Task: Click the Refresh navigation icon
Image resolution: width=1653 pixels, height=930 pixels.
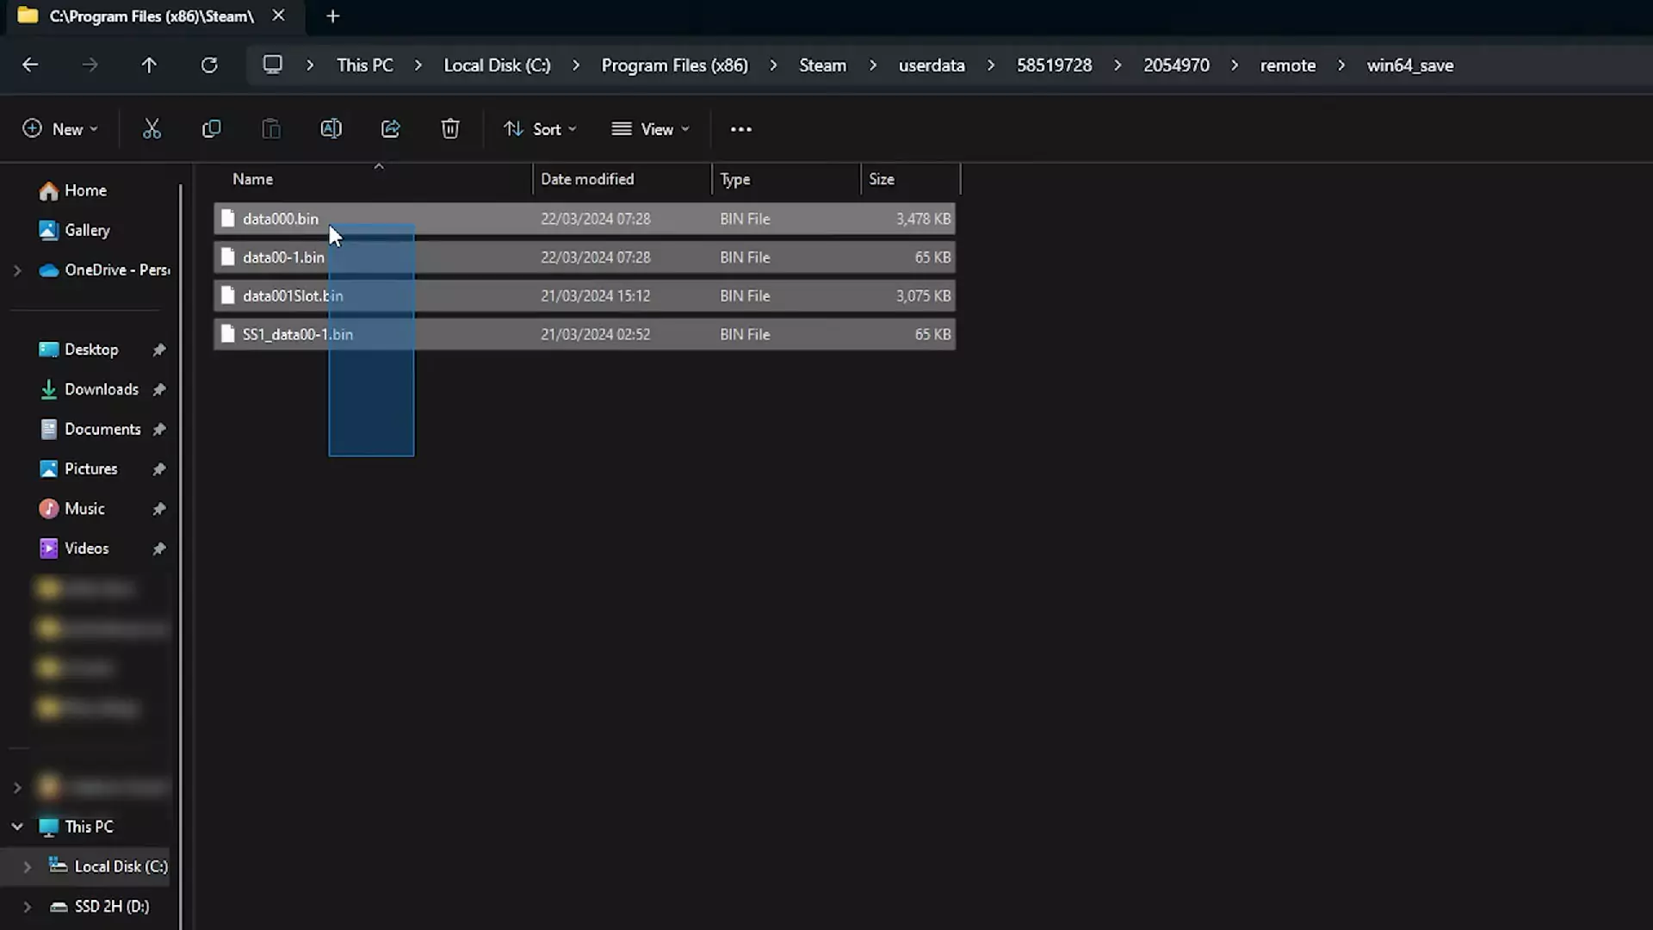Action: click(x=209, y=65)
